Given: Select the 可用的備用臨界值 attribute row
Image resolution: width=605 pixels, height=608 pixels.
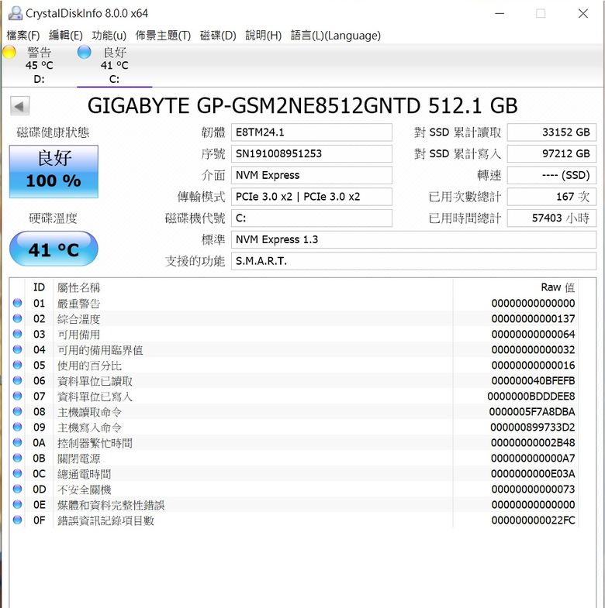Looking at the screenshot, I should [x=294, y=349].
